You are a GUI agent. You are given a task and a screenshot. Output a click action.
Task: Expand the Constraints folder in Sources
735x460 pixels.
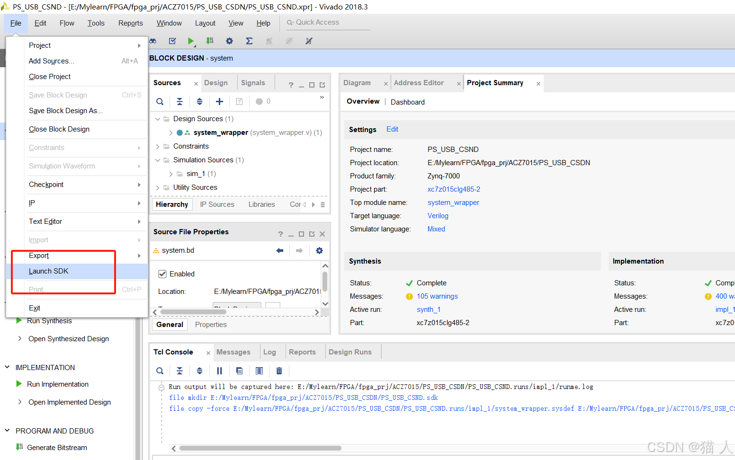158,147
